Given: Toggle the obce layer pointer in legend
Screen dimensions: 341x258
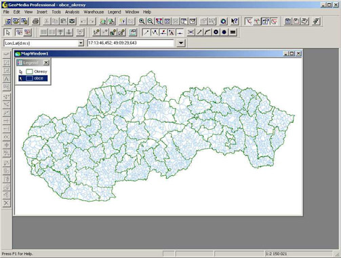Looking at the screenshot, I should pyautogui.click(x=21, y=79).
